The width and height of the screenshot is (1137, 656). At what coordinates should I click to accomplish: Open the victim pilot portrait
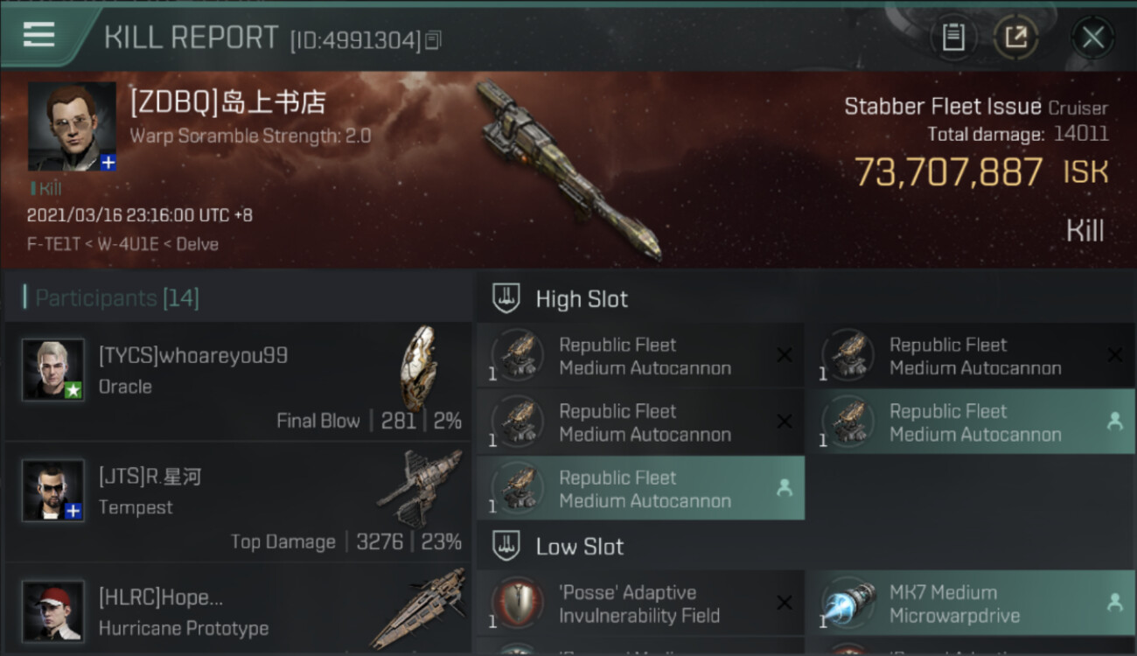point(72,126)
